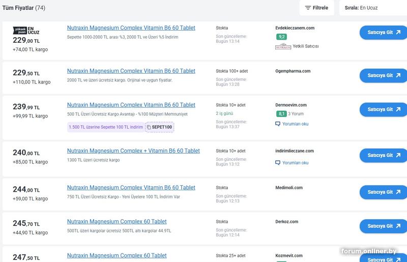407x262 pixels.
Task: Go to seller Ogempharma via Satıcıya Git
Action: [384, 75]
